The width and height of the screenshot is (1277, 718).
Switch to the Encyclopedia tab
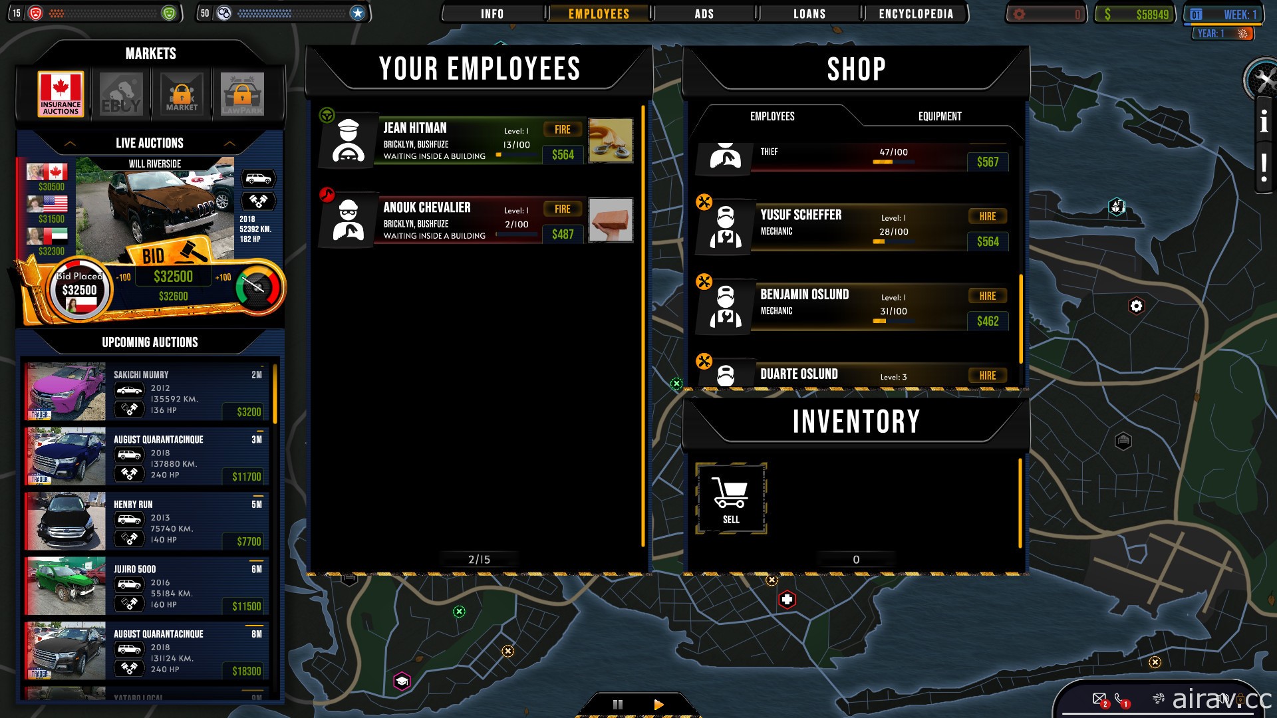917,13
